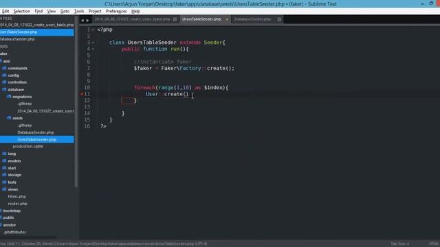
Task: Open .gitkeep under seeds folder
Action: coord(25,125)
